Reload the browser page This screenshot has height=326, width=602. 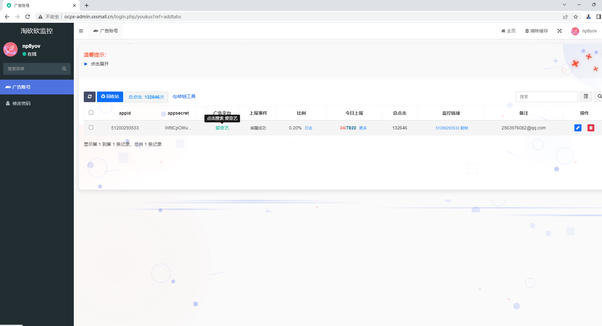(x=28, y=17)
